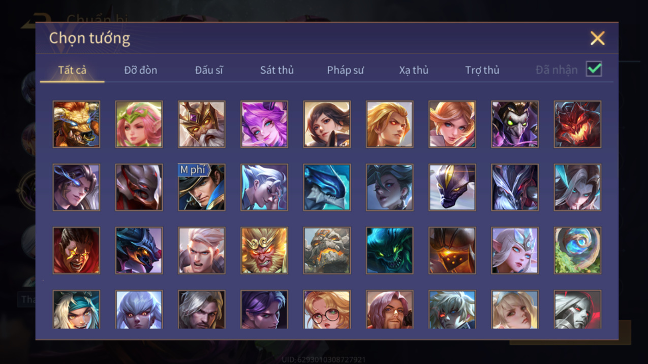Select the blonde girl with round glasses
648x364 pixels.
point(327,310)
